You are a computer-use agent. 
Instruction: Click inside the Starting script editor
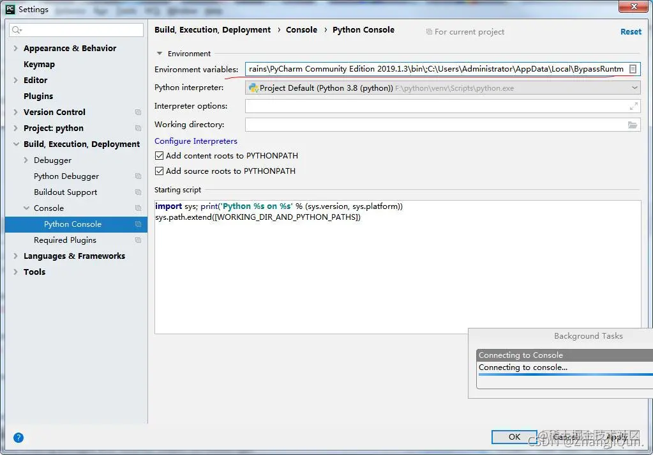(398, 267)
